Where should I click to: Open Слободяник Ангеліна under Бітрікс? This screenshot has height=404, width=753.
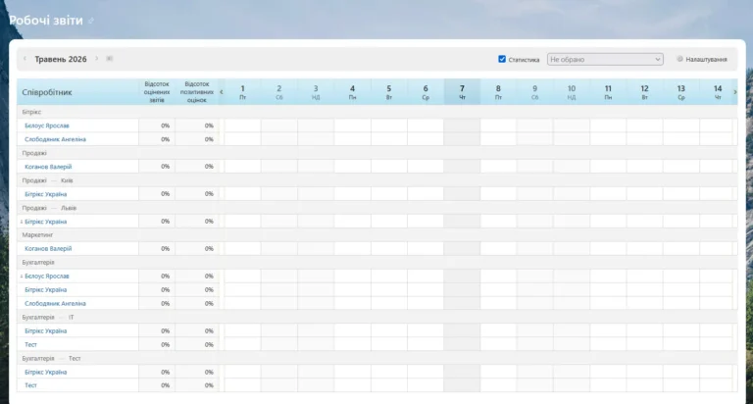pos(55,139)
